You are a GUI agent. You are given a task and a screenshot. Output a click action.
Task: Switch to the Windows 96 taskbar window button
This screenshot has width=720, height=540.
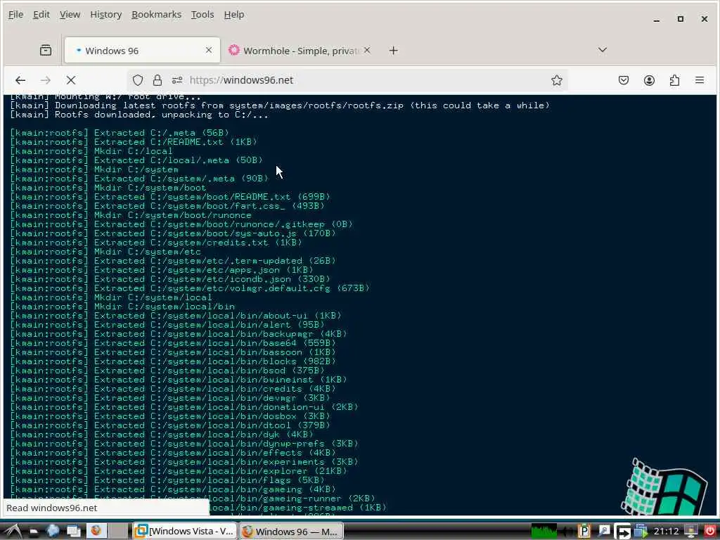pos(291,532)
